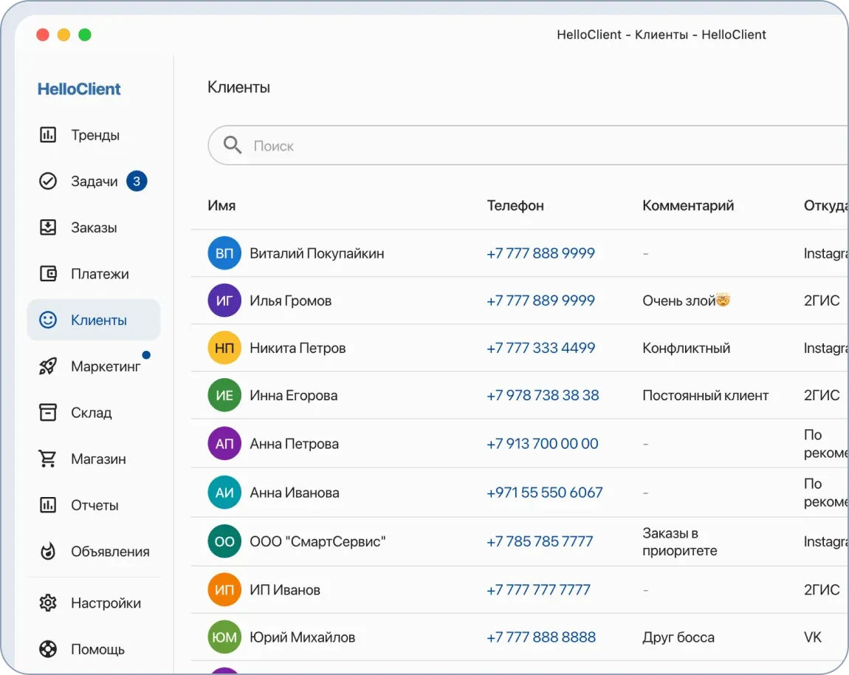The height and width of the screenshot is (675, 849).
Task: Click the Имя column header
Action: click(x=222, y=206)
